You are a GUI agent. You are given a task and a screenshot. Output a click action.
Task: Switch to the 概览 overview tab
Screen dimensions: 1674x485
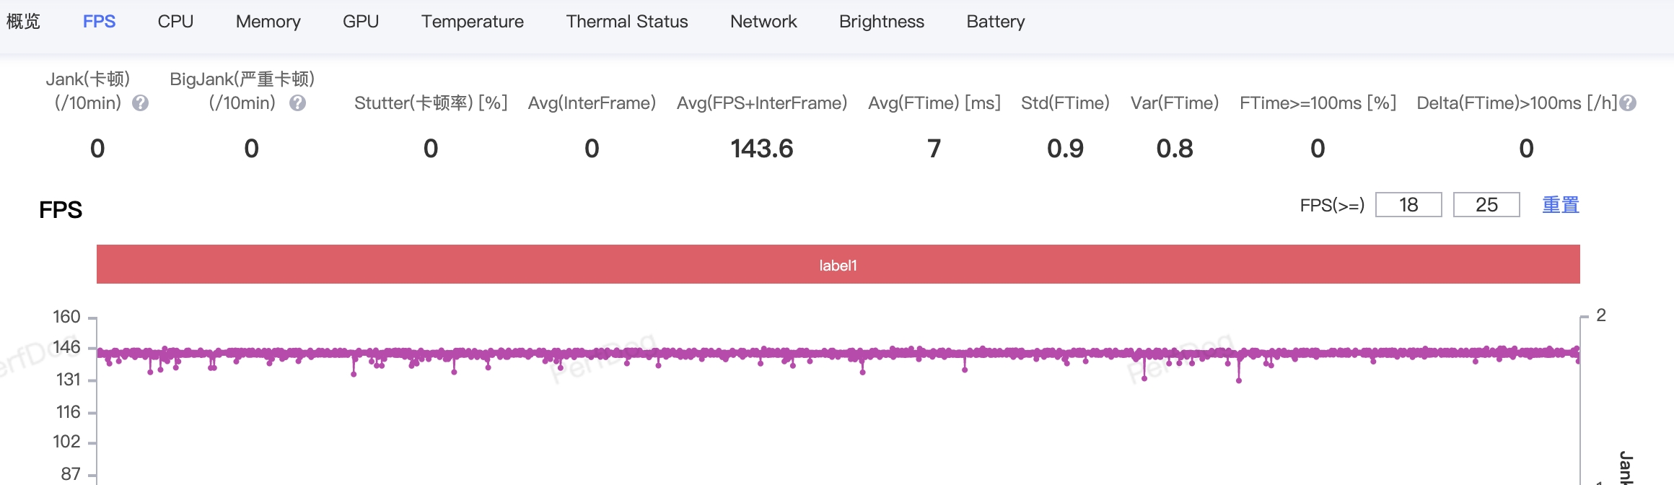(x=23, y=22)
